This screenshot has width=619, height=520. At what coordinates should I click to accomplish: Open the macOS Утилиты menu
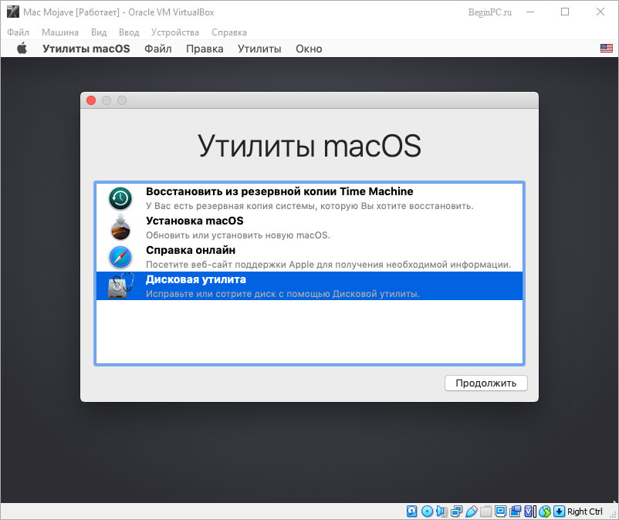click(x=259, y=49)
